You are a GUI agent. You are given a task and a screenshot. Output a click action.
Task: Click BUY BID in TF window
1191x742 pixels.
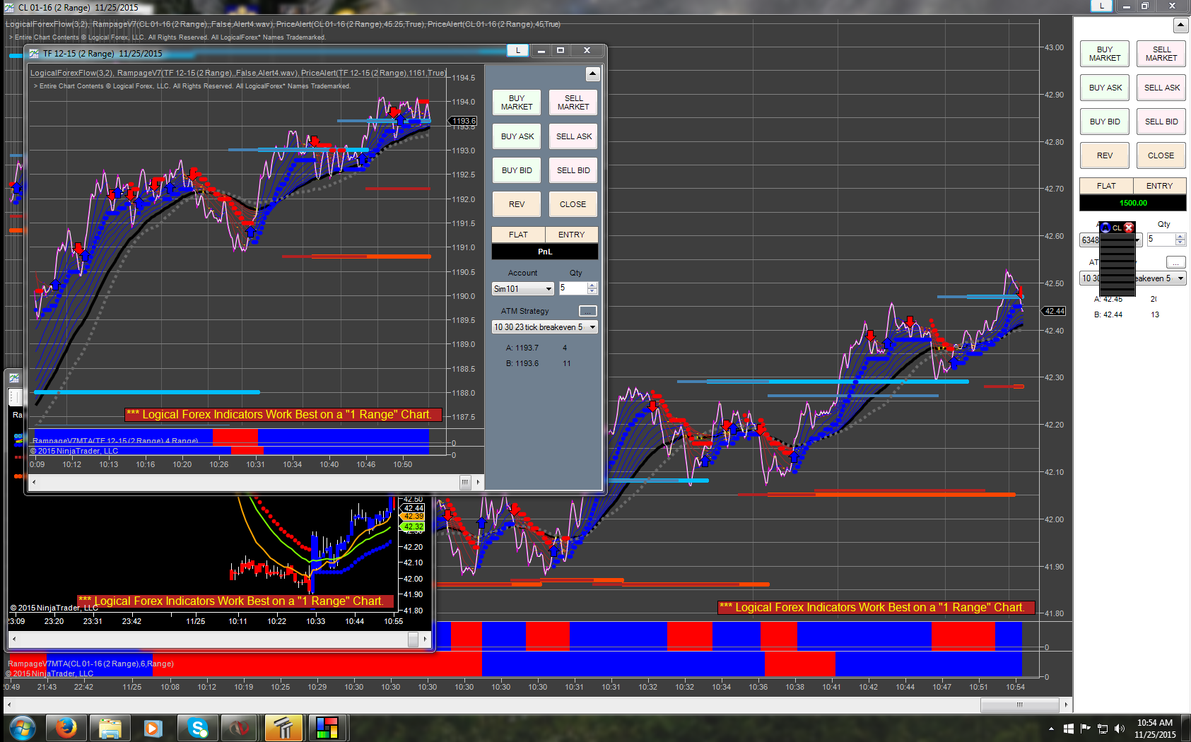coord(517,170)
